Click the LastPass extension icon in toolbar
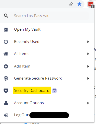This screenshot has height=124, width=96. point(90,4)
